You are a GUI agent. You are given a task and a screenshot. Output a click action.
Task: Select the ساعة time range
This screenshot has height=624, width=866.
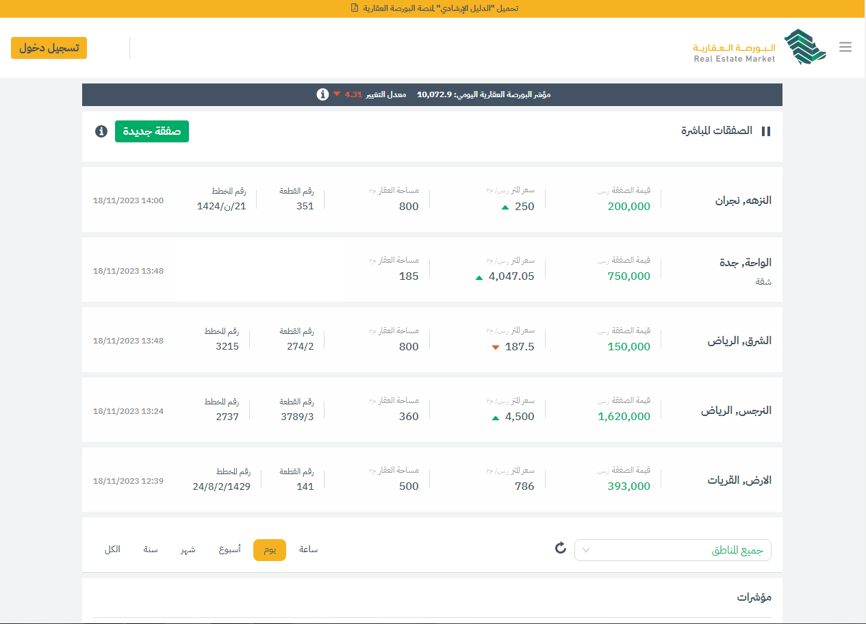click(x=309, y=549)
